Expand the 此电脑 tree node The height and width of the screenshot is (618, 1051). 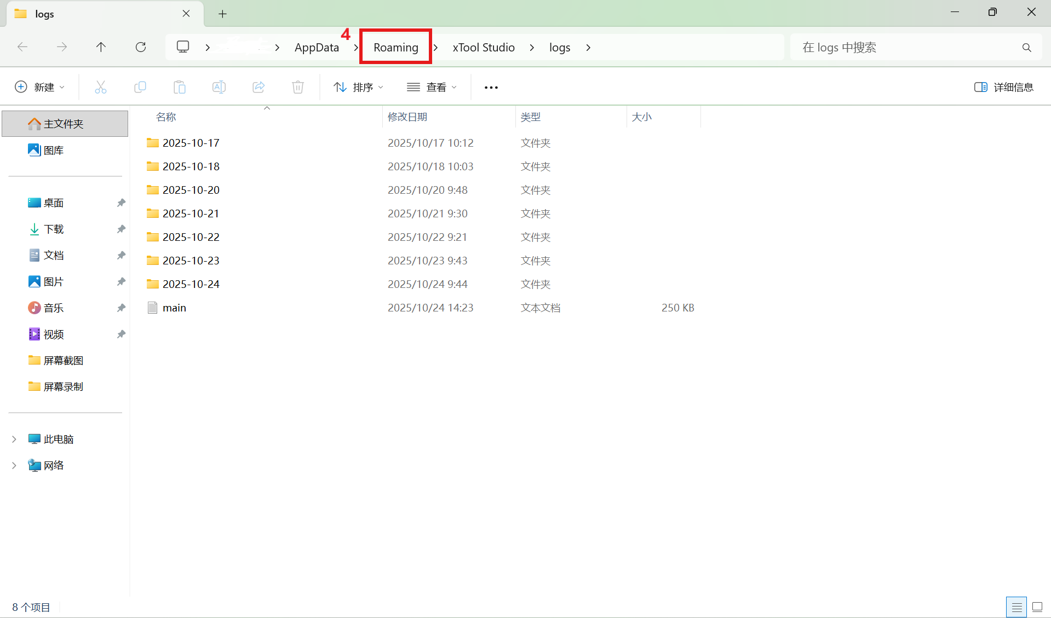(x=14, y=439)
